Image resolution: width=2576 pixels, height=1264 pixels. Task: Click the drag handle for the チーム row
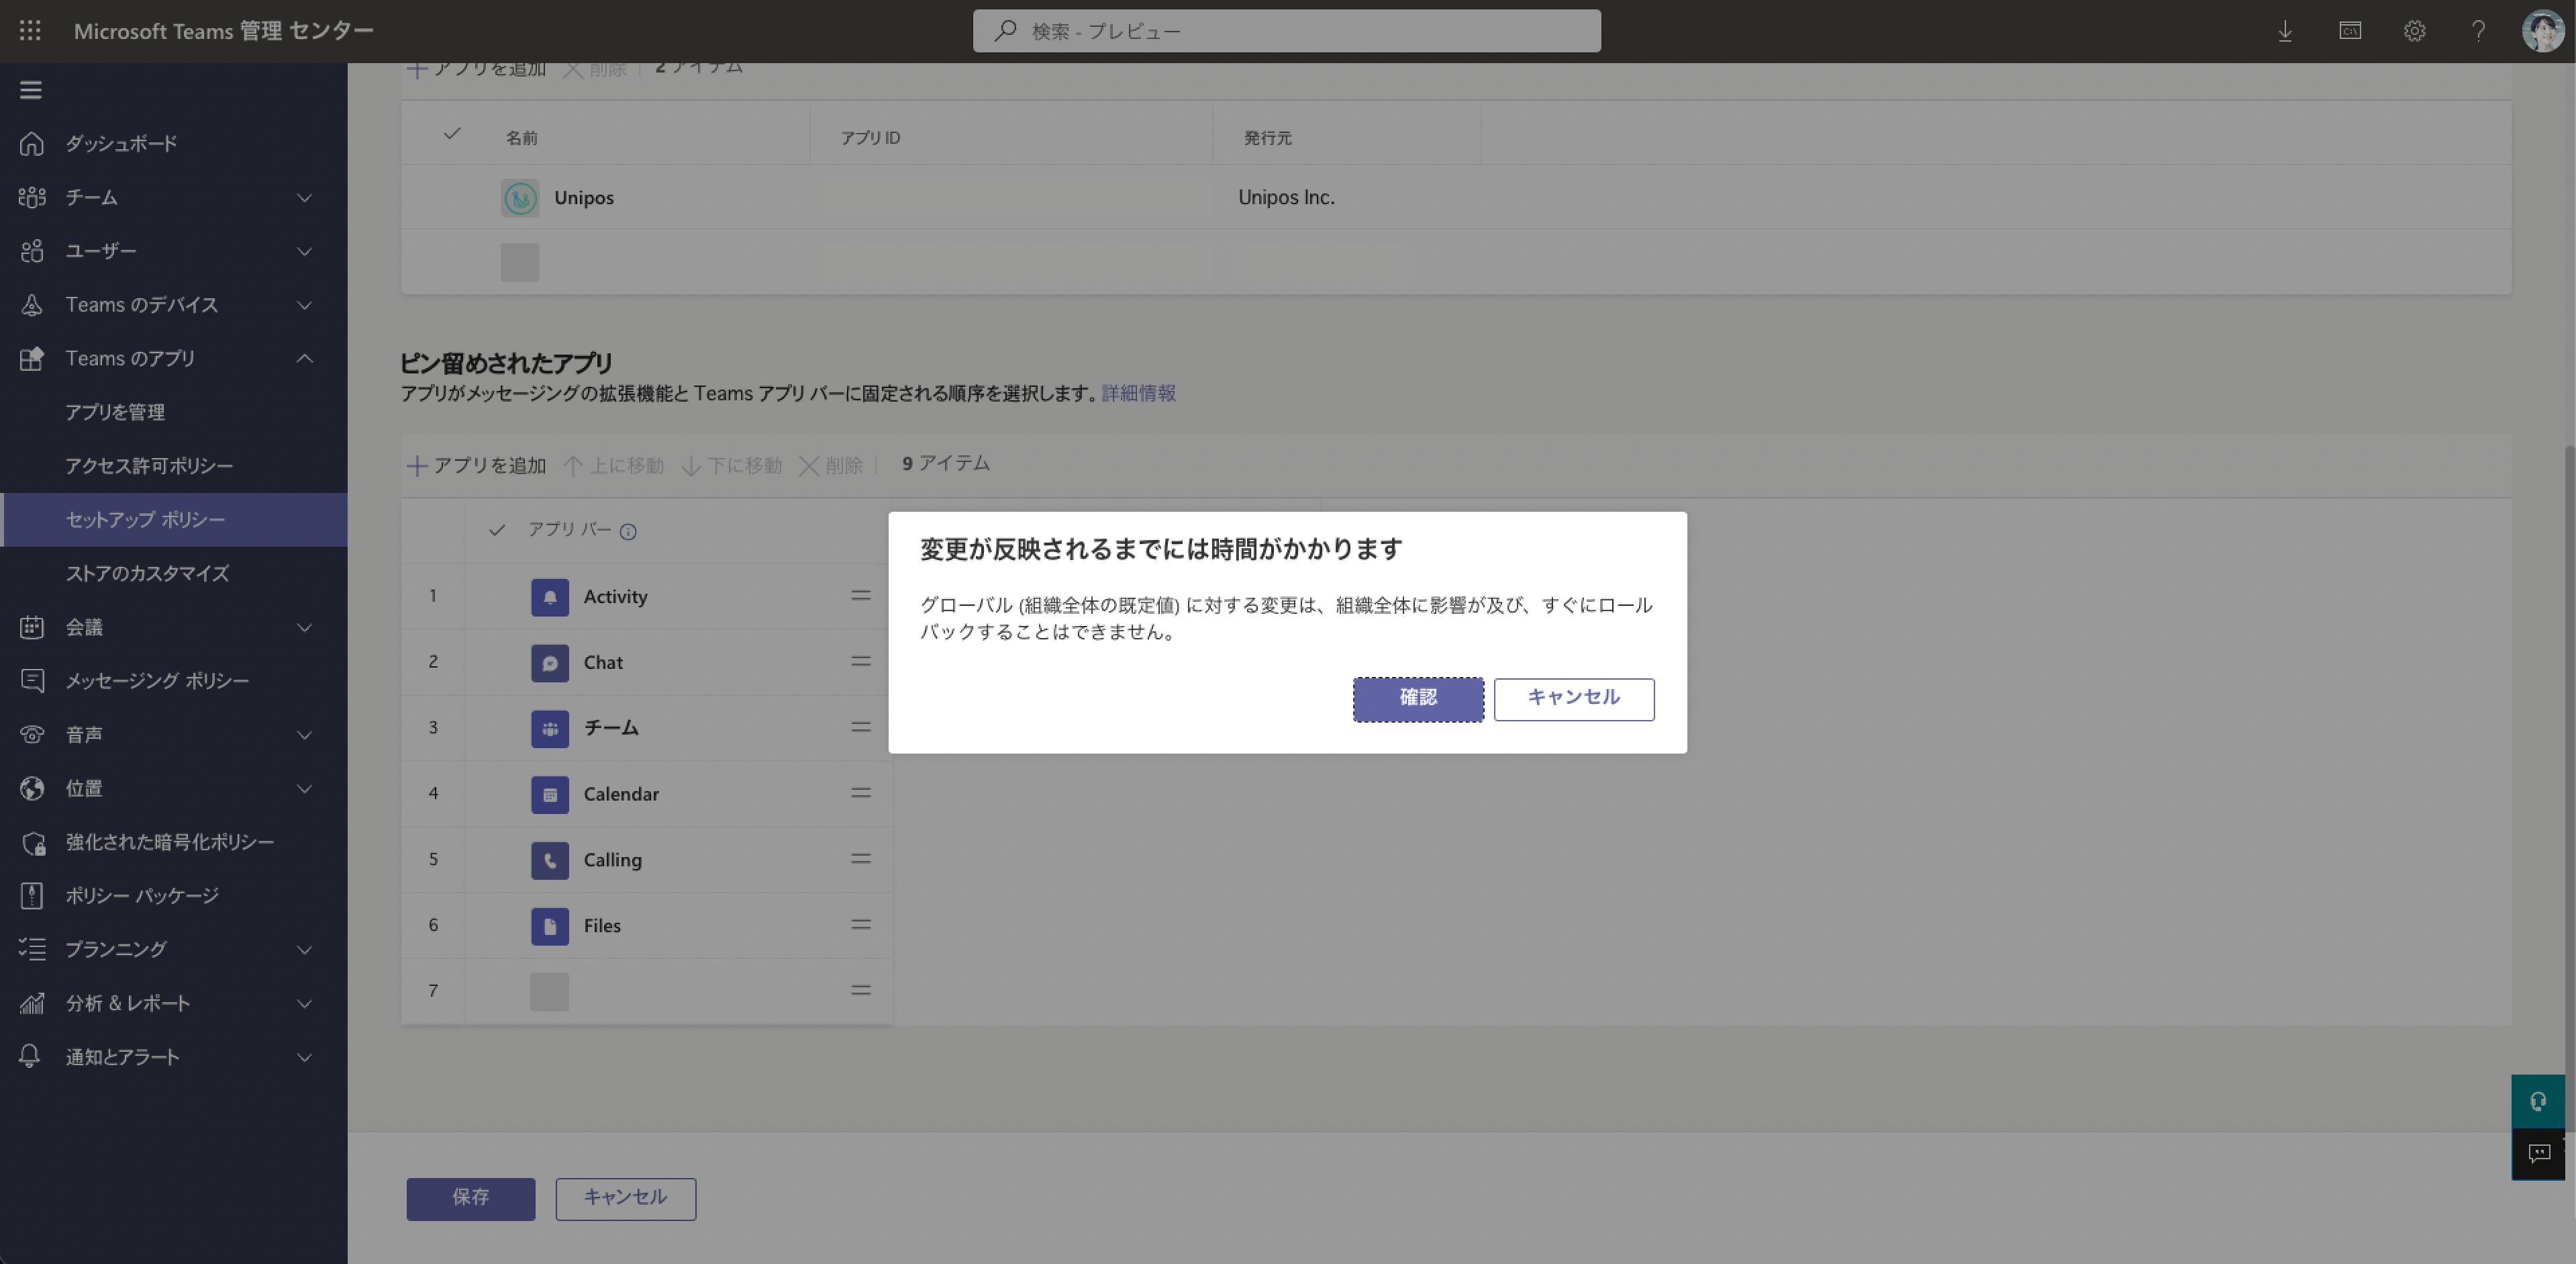(861, 727)
